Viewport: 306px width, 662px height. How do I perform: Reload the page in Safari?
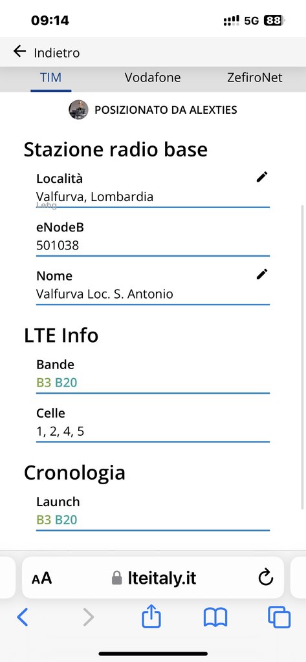click(265, 577)
